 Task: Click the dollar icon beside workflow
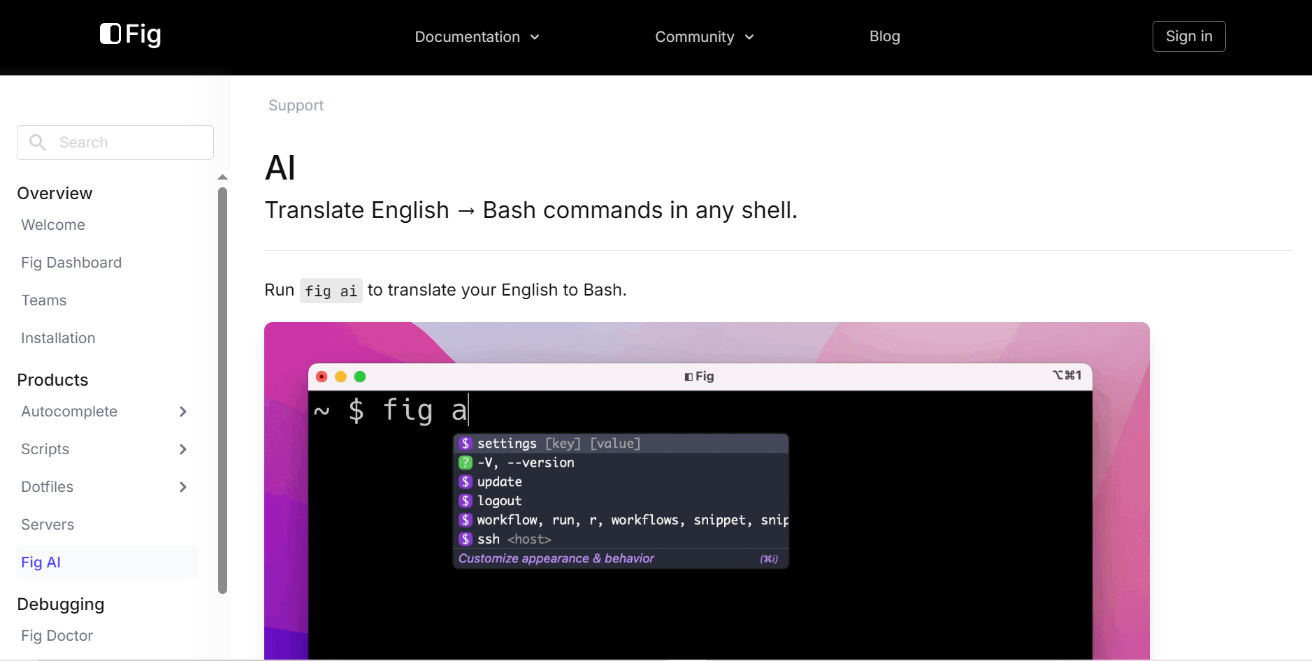(466, 520)
